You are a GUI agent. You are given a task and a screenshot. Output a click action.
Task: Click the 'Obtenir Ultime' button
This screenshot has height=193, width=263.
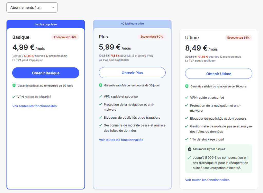point(218,74)
